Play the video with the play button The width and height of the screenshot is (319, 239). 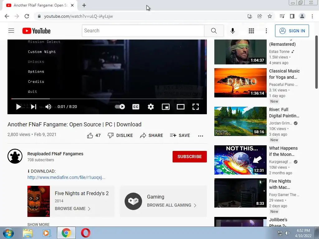[x=18, y=107]
